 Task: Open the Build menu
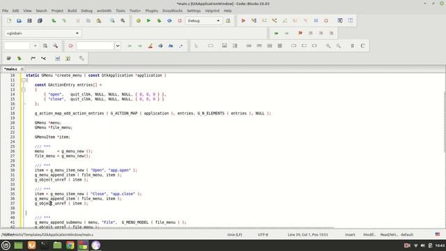point(72,10)
